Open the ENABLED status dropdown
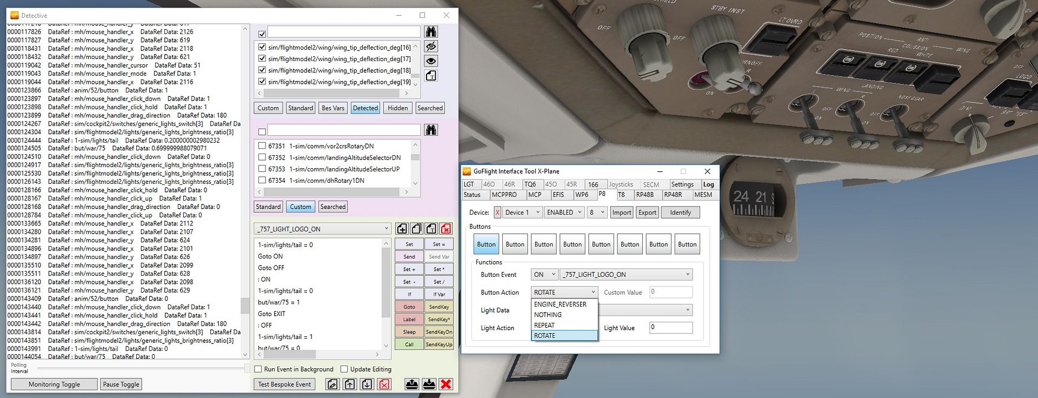The image size is (1038, 398). 564,213
